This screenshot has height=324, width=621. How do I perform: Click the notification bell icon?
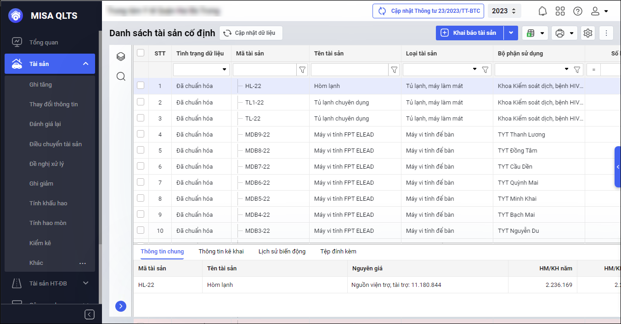click(542, 11)
